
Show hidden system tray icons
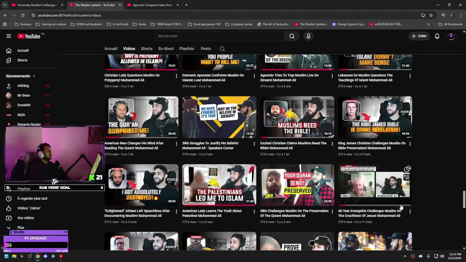(x=405, y=256)
